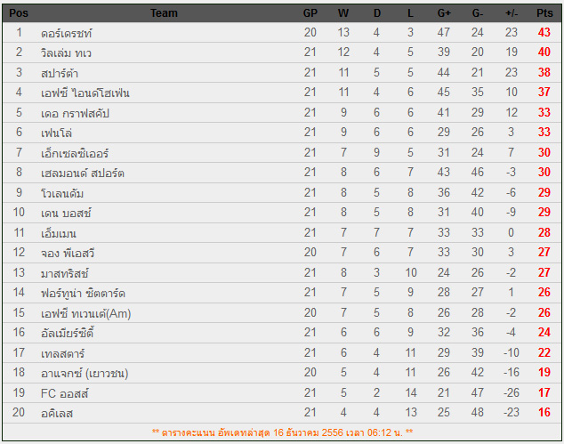Click the orange table update footnote

pos(282,432)
